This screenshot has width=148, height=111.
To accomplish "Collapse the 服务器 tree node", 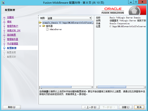I will click(x=40, y=26).
